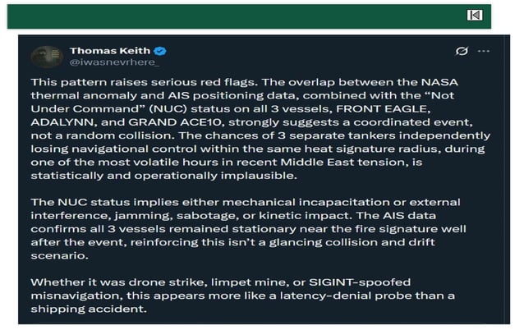Click the Grok slashed-circle icon

pos(462,51)
